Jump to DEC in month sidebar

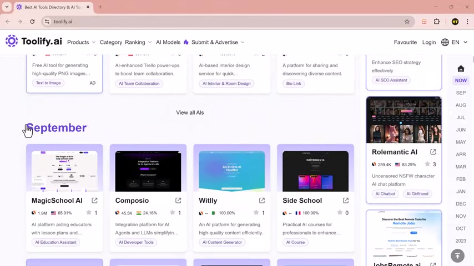pyautogui.click(x=461, y=204)
